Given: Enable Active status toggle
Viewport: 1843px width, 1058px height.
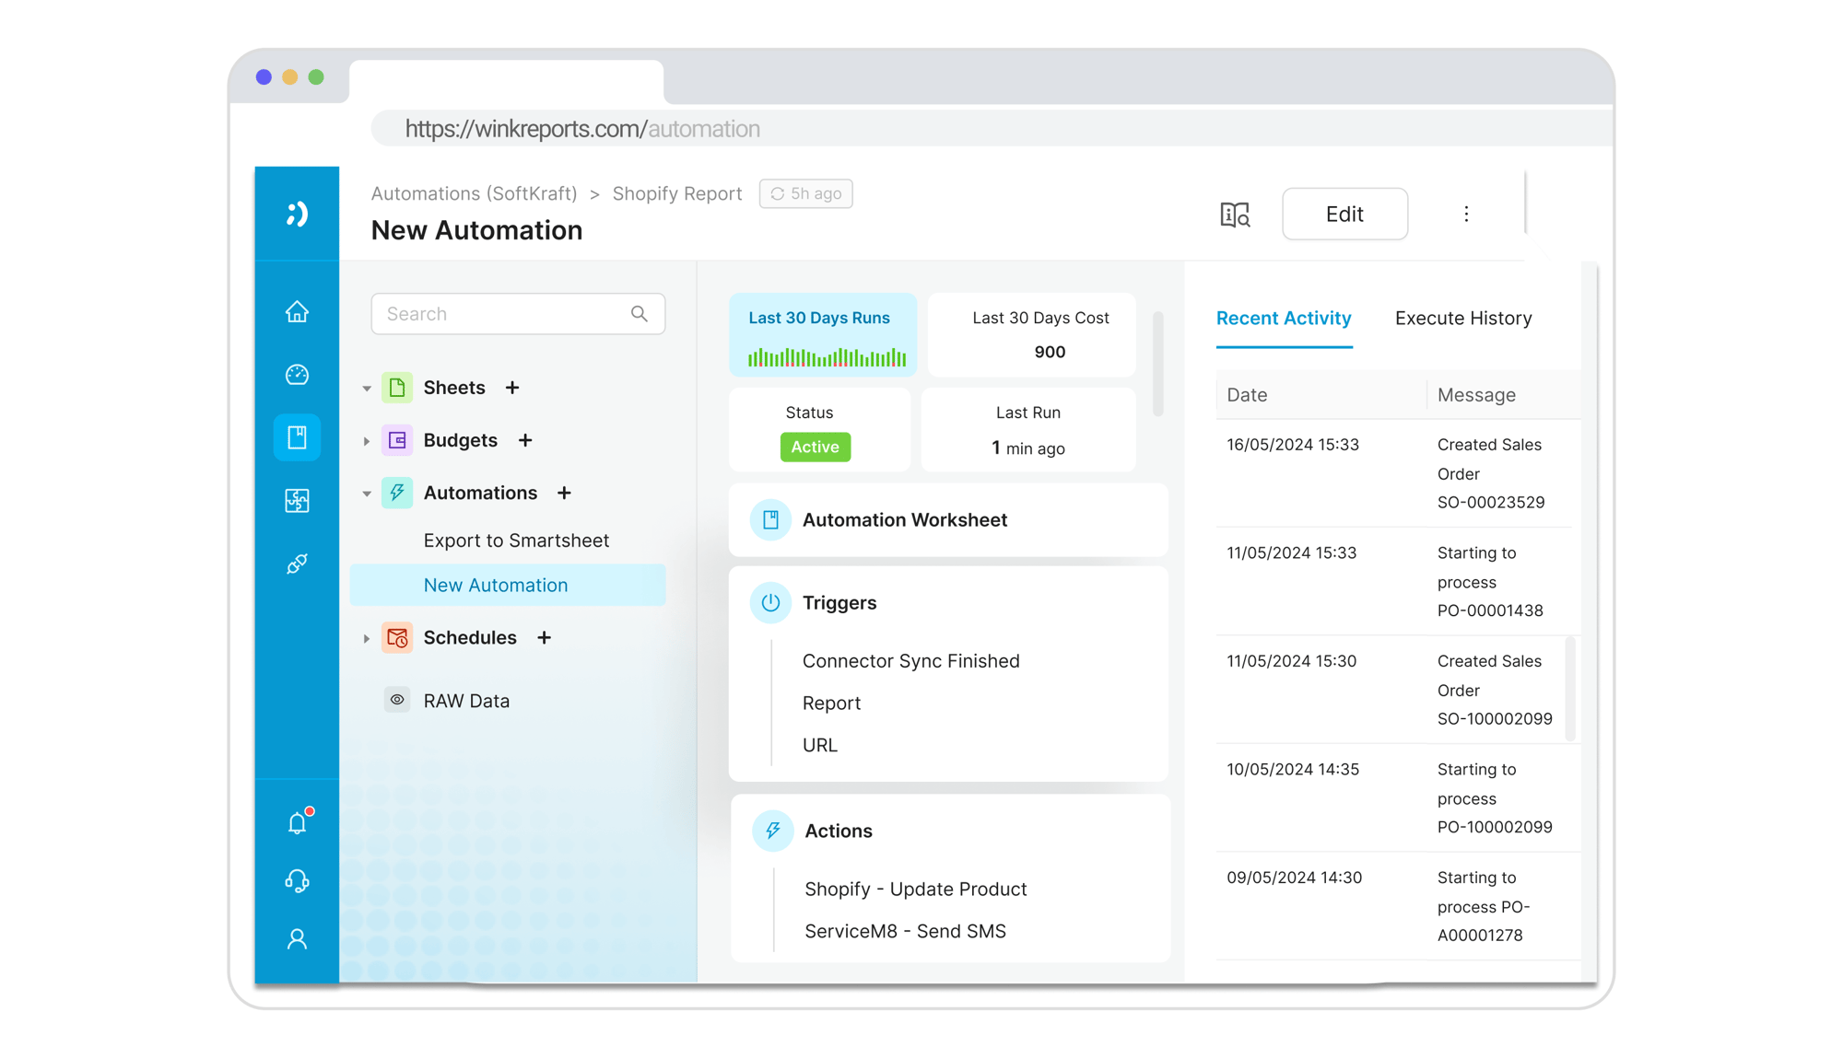Looking at the screenshot, I should point(816,446).
